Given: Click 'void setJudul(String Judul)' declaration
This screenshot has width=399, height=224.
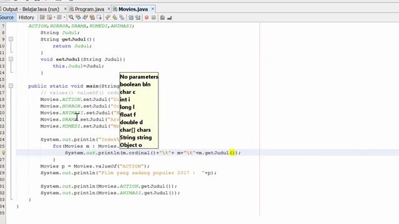Looking at the screenshot, I should click(82, 60).
